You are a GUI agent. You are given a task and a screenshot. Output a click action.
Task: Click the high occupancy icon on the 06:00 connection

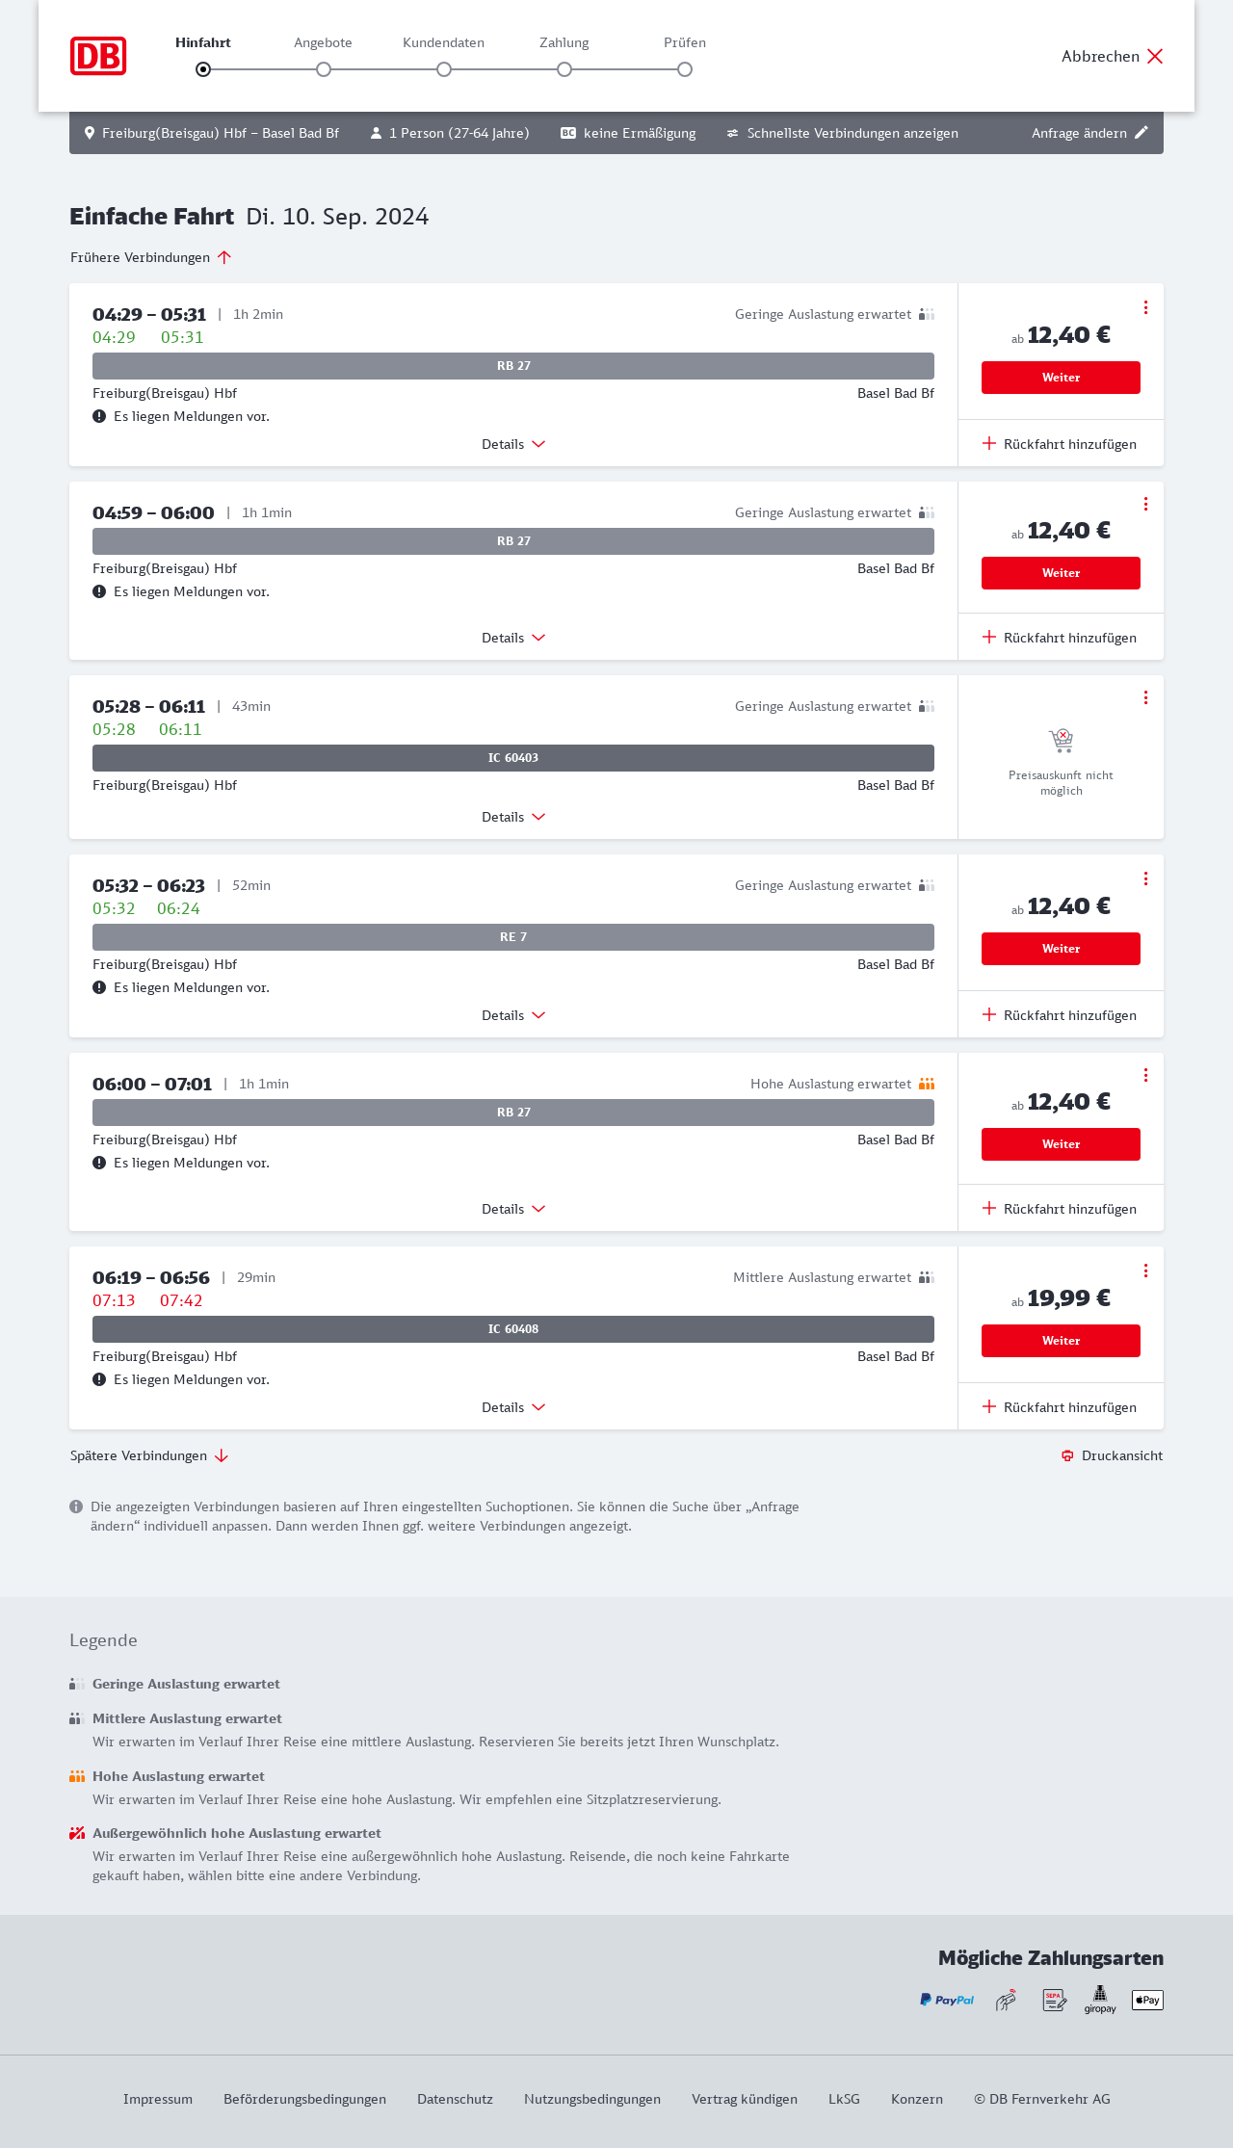pyautogui.click(x=927, y=1084)
